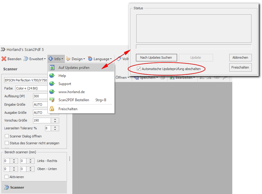Click the Nach Updates Suchen button

point(156,57)
